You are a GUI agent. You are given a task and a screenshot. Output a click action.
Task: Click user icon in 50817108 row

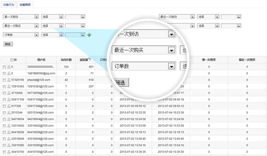click(x=9, y=100)
